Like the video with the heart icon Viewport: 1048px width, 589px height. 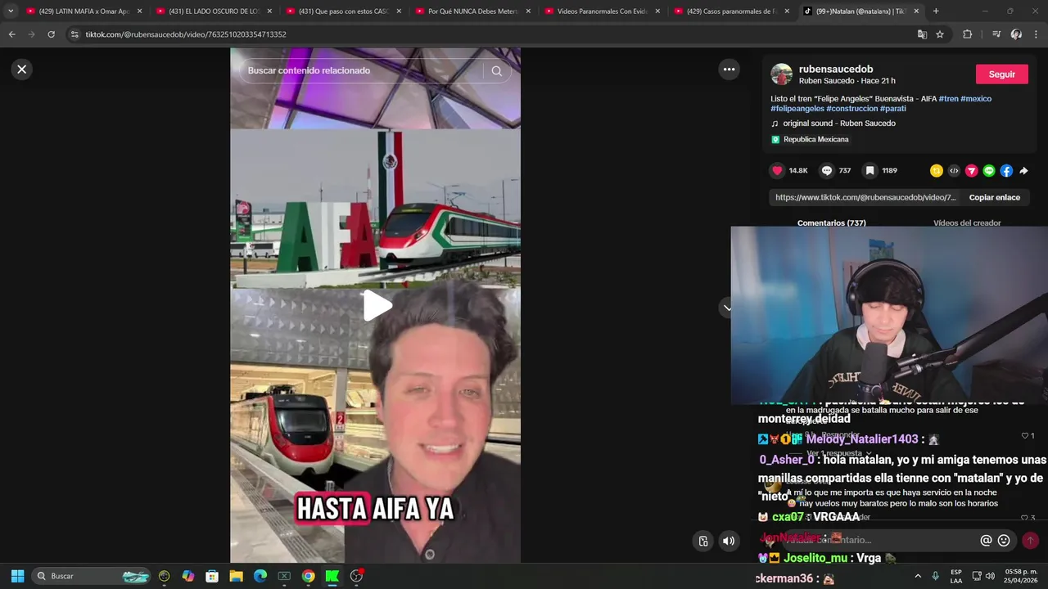coord(777,170)
